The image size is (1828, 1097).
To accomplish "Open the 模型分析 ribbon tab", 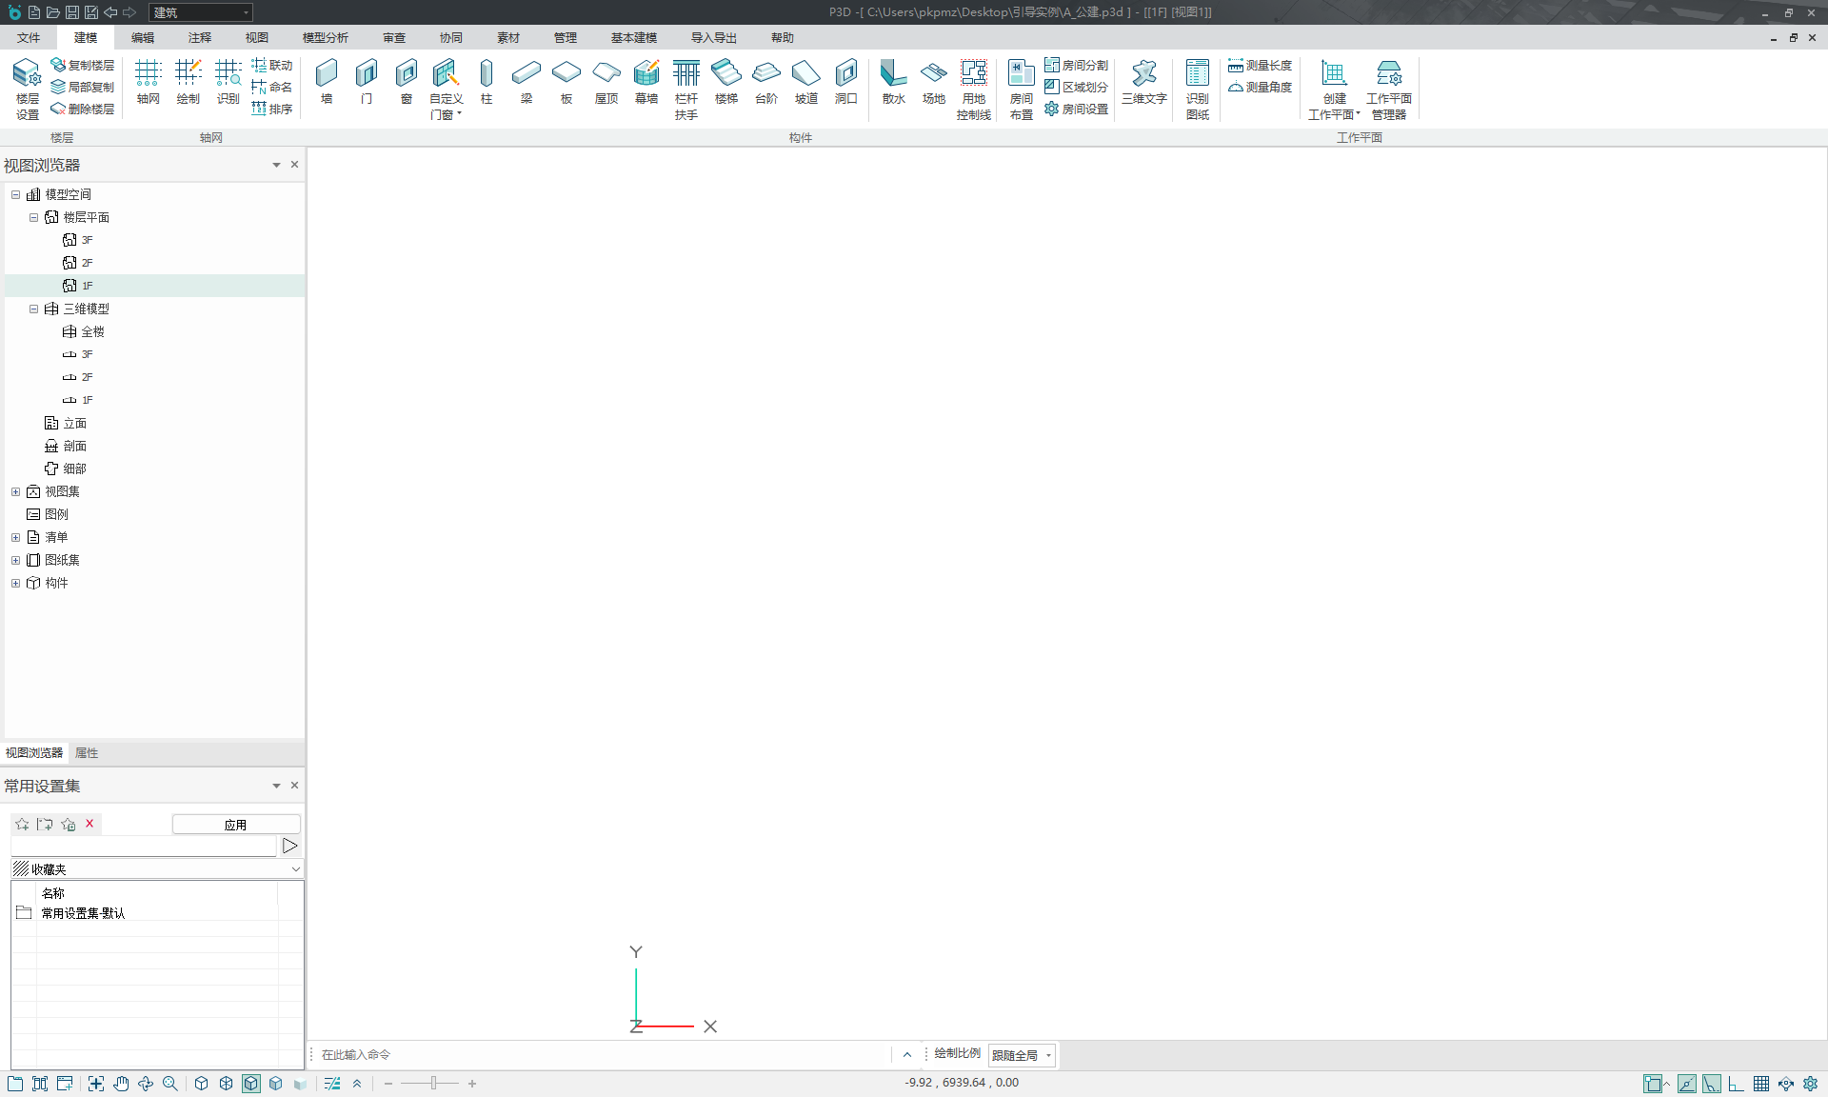I will pyautogui.click(x=325, y=38).
